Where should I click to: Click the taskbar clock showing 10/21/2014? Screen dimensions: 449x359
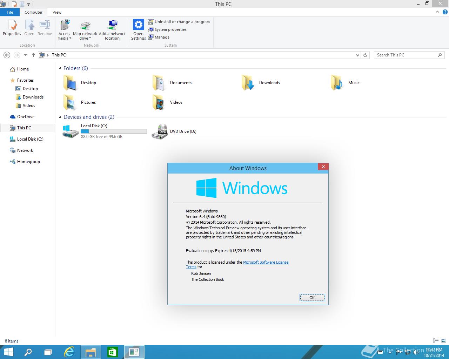coord(434,352)
